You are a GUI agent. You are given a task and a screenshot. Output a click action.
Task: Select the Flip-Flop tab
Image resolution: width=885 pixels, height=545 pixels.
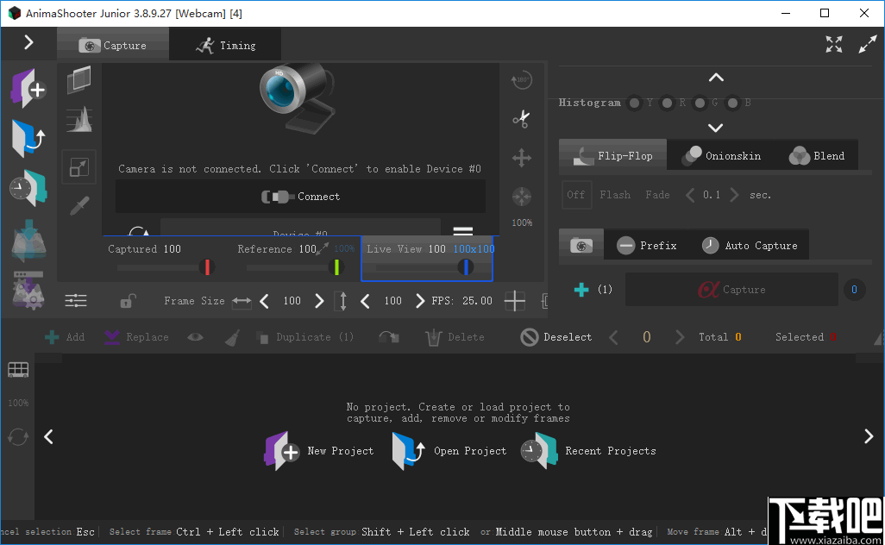click(x=613, y=156)
